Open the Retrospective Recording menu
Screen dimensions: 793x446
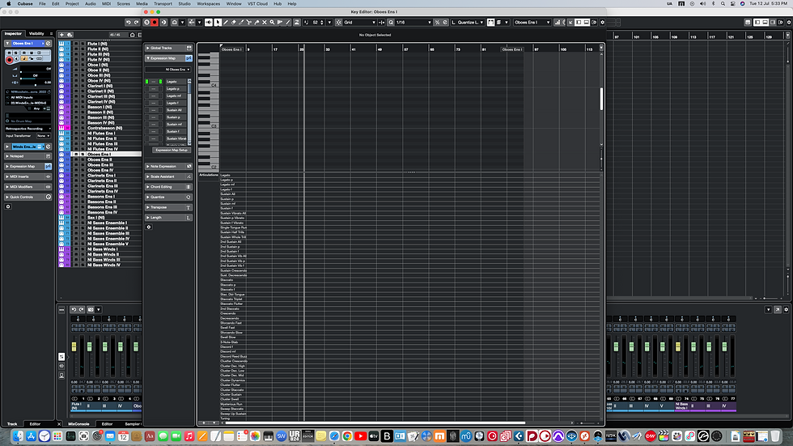(28, 129)
